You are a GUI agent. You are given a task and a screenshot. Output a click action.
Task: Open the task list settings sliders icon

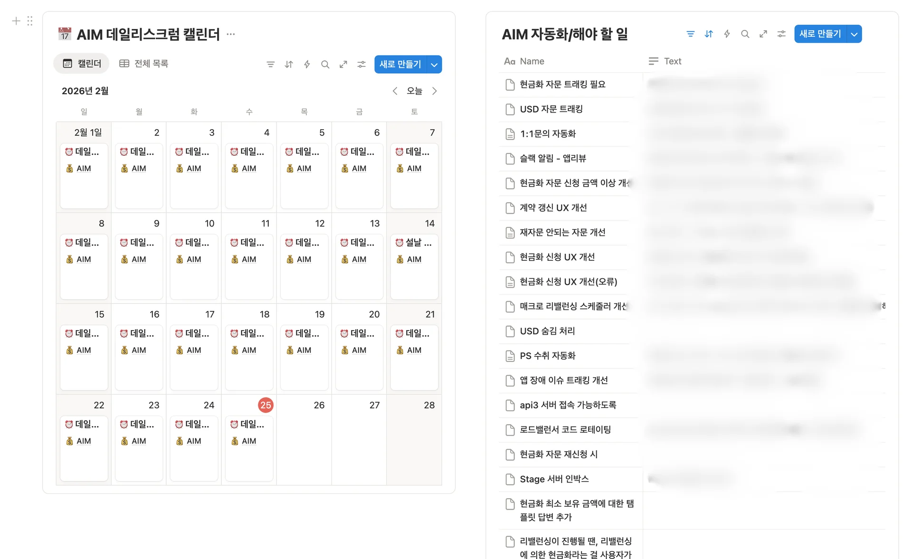(x=781, y=34)
